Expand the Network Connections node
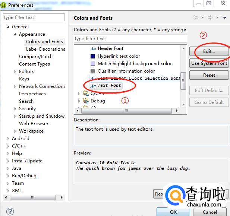Image resolution: width=230 pixels, height=216 pixels. [x=15, y=86]
